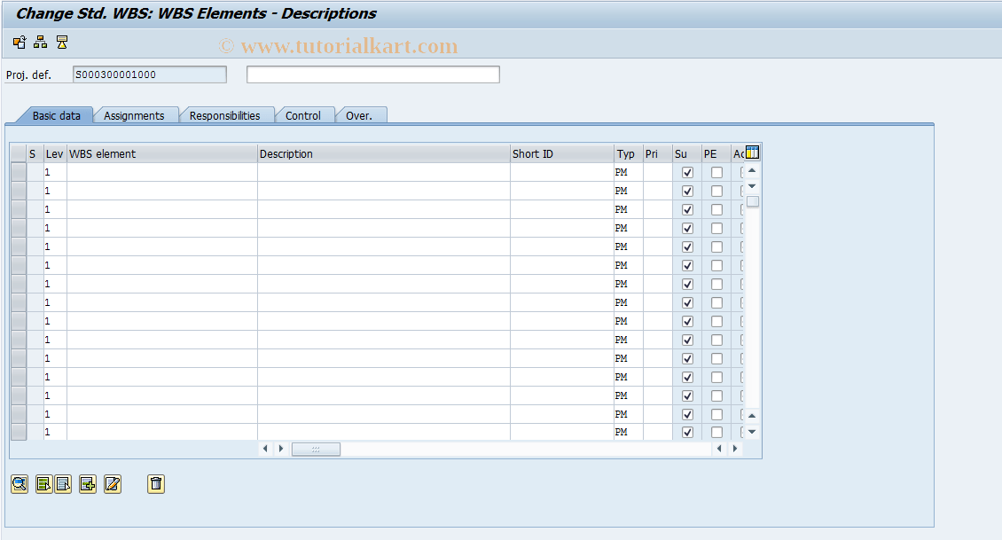Uncheck the Su checkbox on the first row
Viewport: 1002px width, 540px height.
tap(687, 172)
